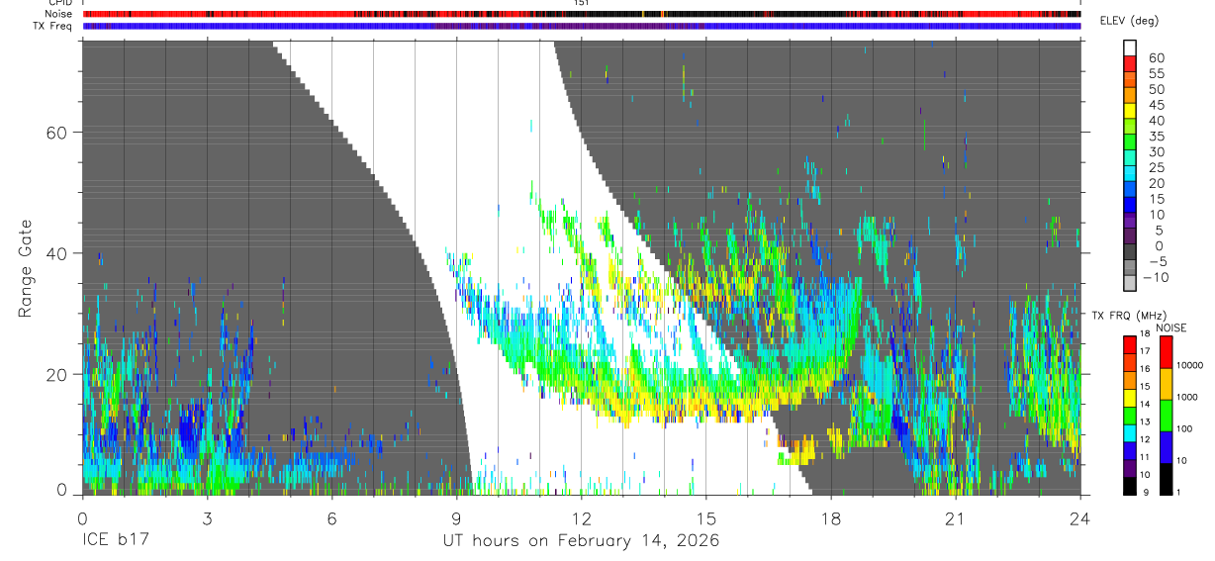Click the 'NOISE' legend title
Viewport: 1215px width, 561px height.
pos(1169,327)
